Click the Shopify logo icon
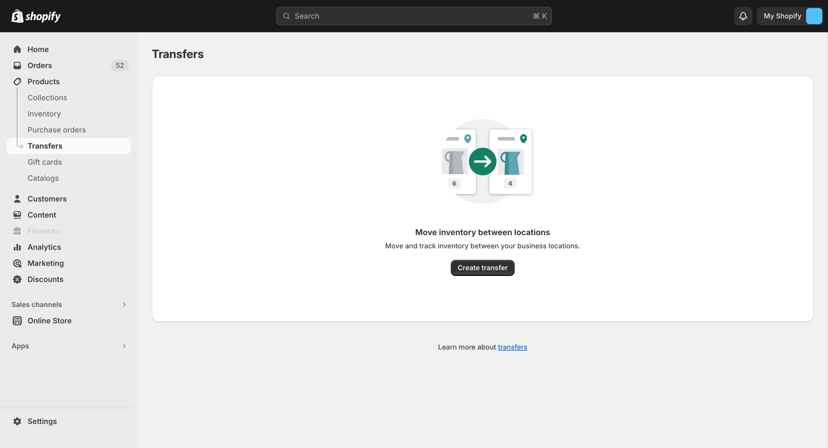 (17, 16)
